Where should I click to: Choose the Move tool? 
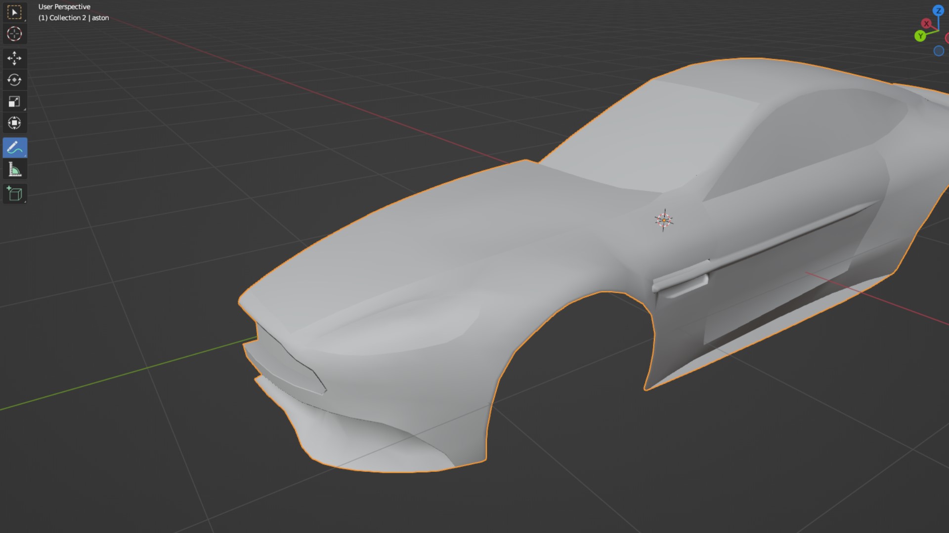(x=14, y=58)
